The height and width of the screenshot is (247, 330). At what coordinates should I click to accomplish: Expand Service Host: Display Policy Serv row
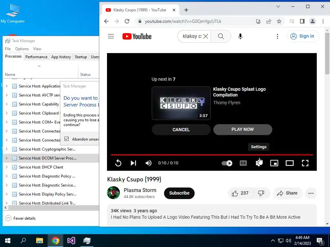pos(6,194)
